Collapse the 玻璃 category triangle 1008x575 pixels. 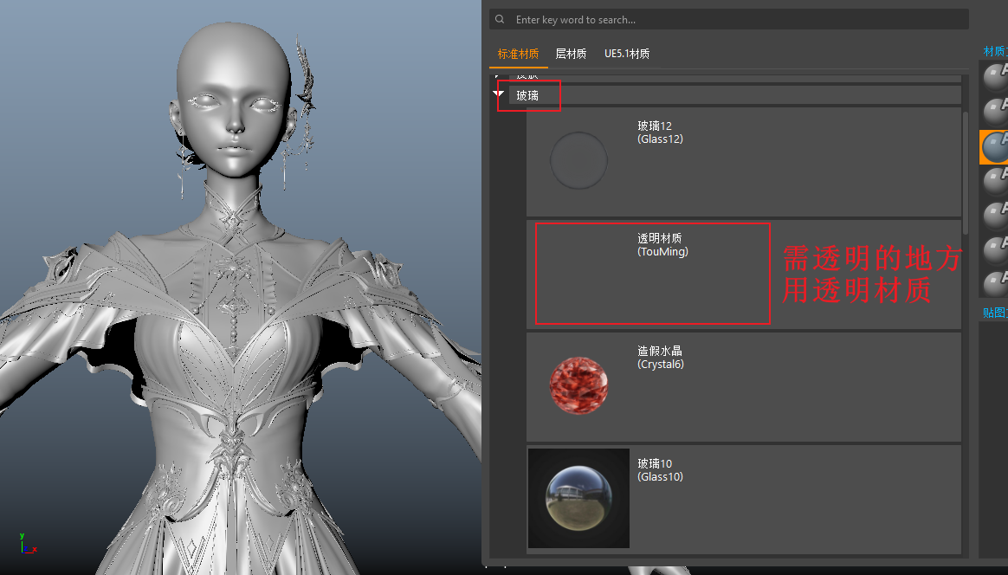tap(498, 94)
